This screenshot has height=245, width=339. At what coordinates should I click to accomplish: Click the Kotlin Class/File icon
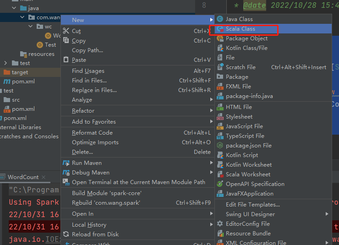220,48
